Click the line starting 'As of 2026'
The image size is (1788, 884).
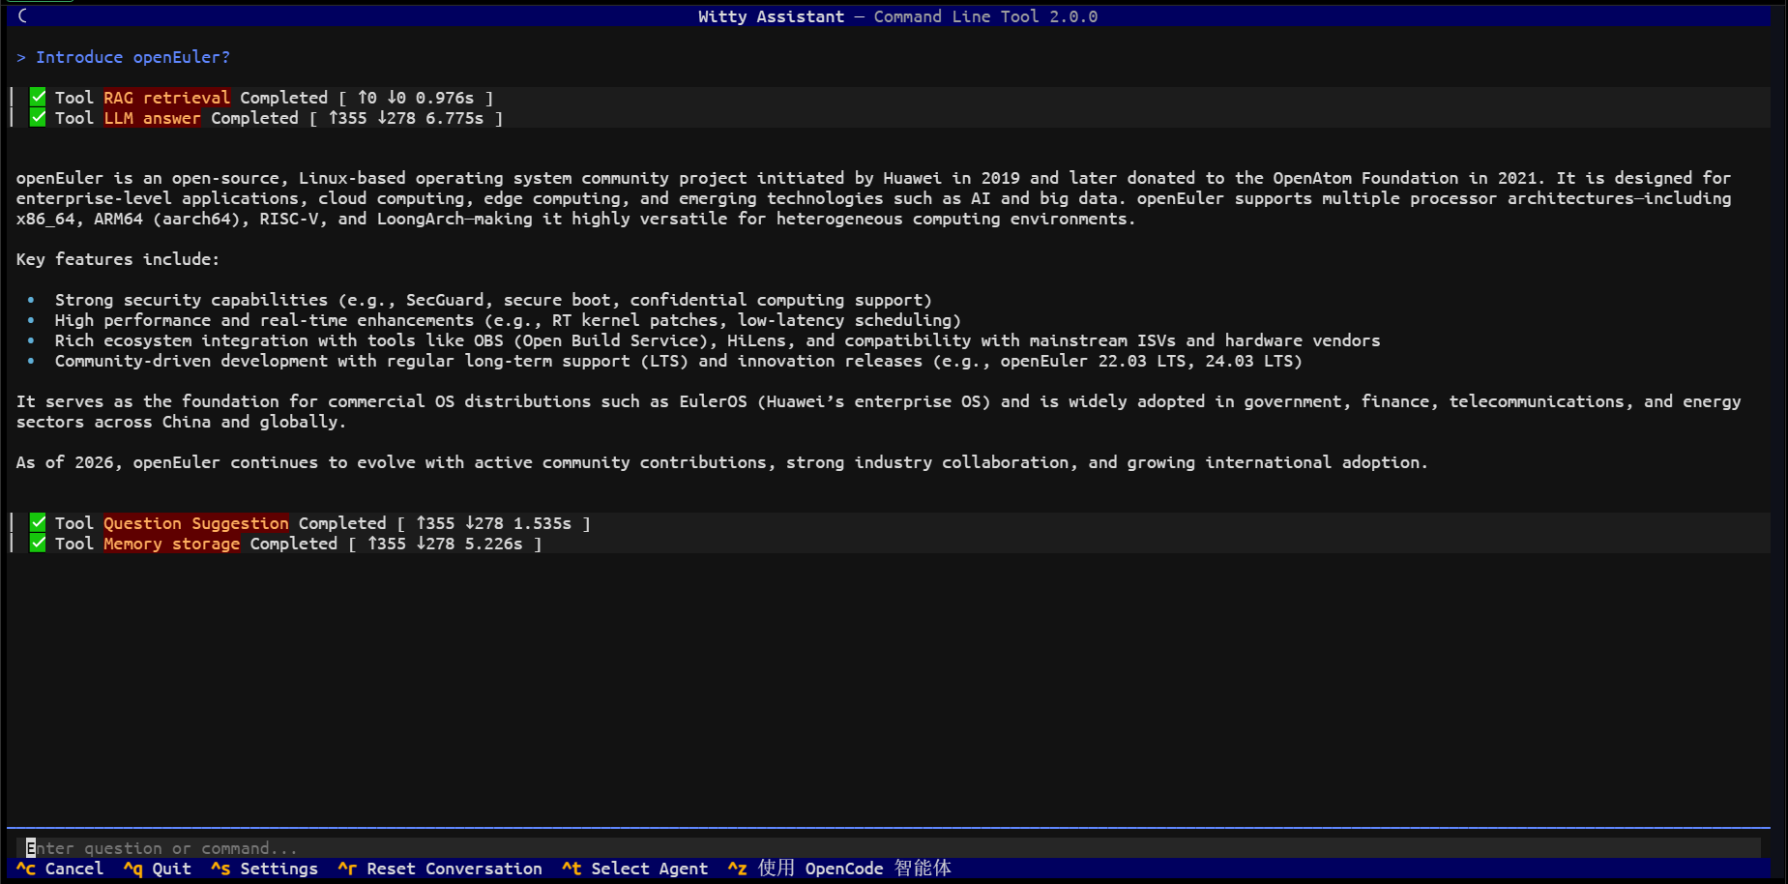pos(722,462)
